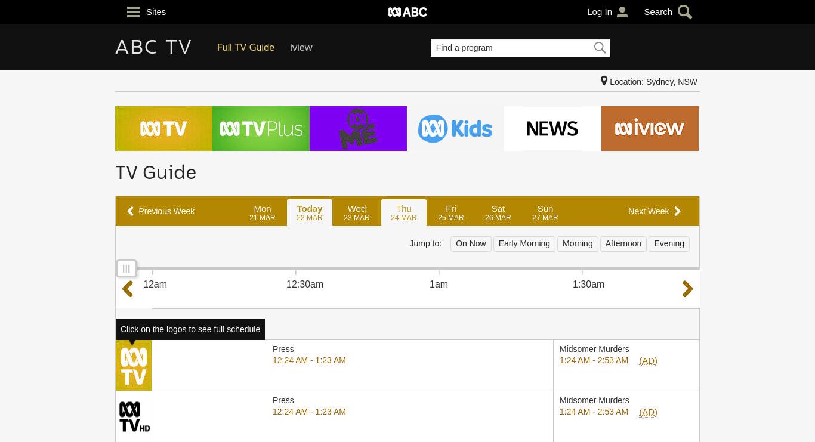The height and width of the screenshot is (442, 815).
Task: Open the ABC TV channel banner
Action: [x=163, y=128]
